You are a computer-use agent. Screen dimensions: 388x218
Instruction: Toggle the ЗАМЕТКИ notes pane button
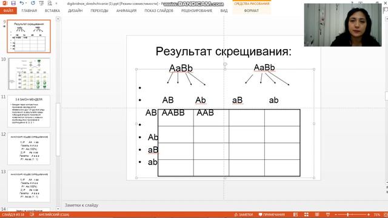coord(244,214)
